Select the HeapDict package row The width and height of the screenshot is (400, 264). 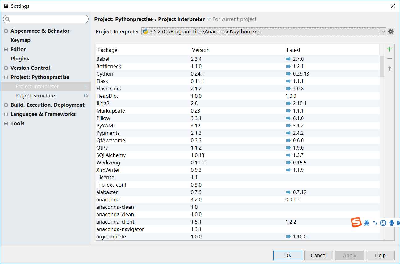pyautogui.click(x=238, y=96)
